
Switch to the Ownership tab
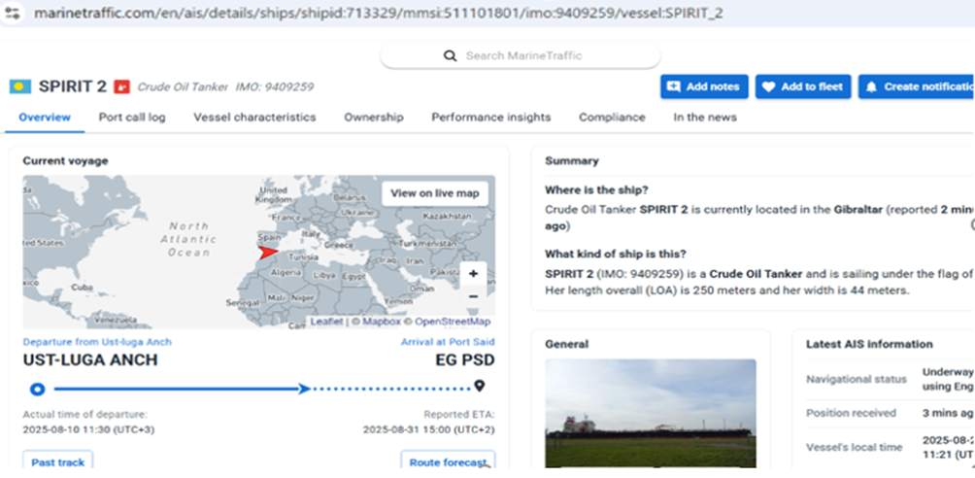[x=374, y=117]
